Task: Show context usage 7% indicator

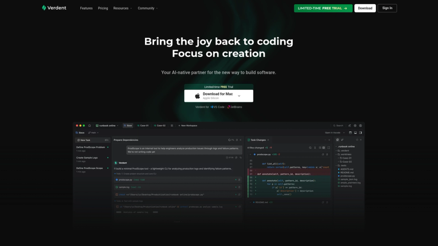Action: click(231, 140)
